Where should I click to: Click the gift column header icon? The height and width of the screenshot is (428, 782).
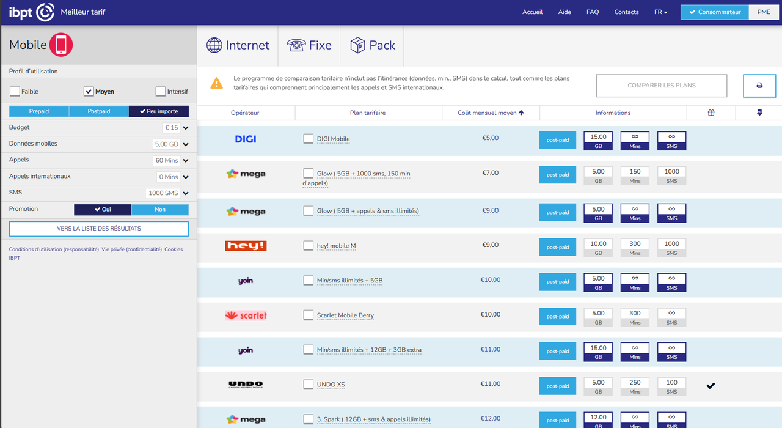[711, 113]
